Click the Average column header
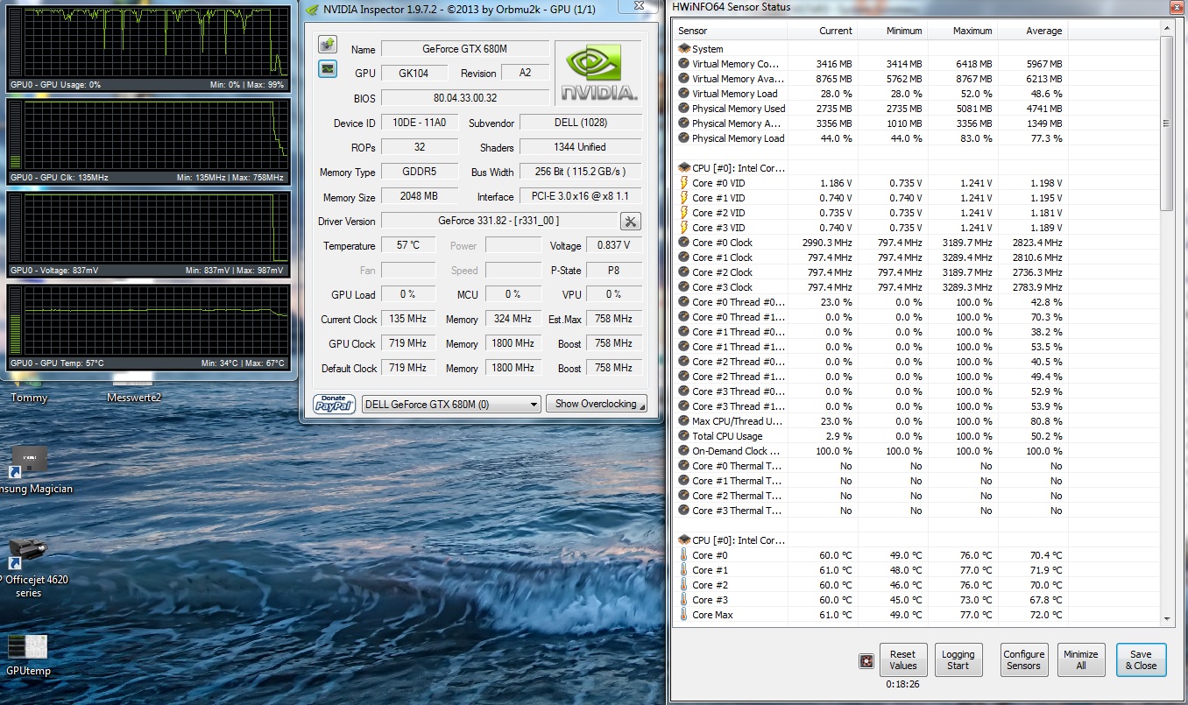The width and height of the screenshot is (1188, 705). click(x=1032, y=31)
